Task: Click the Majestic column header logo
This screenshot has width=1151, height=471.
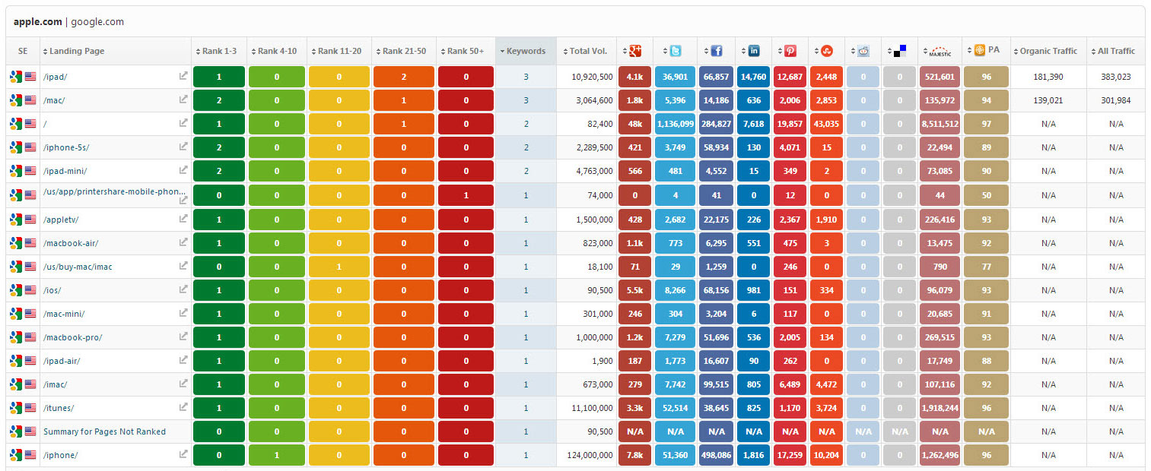Action: click(940, 52)
